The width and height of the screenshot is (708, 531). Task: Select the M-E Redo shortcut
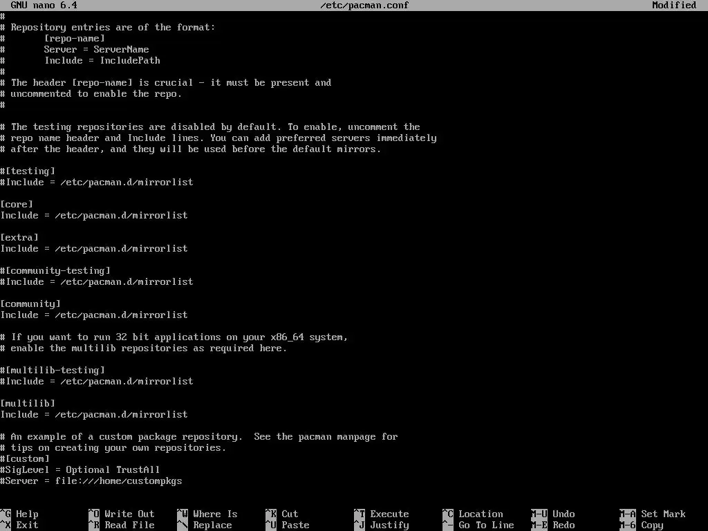(553, 525)
